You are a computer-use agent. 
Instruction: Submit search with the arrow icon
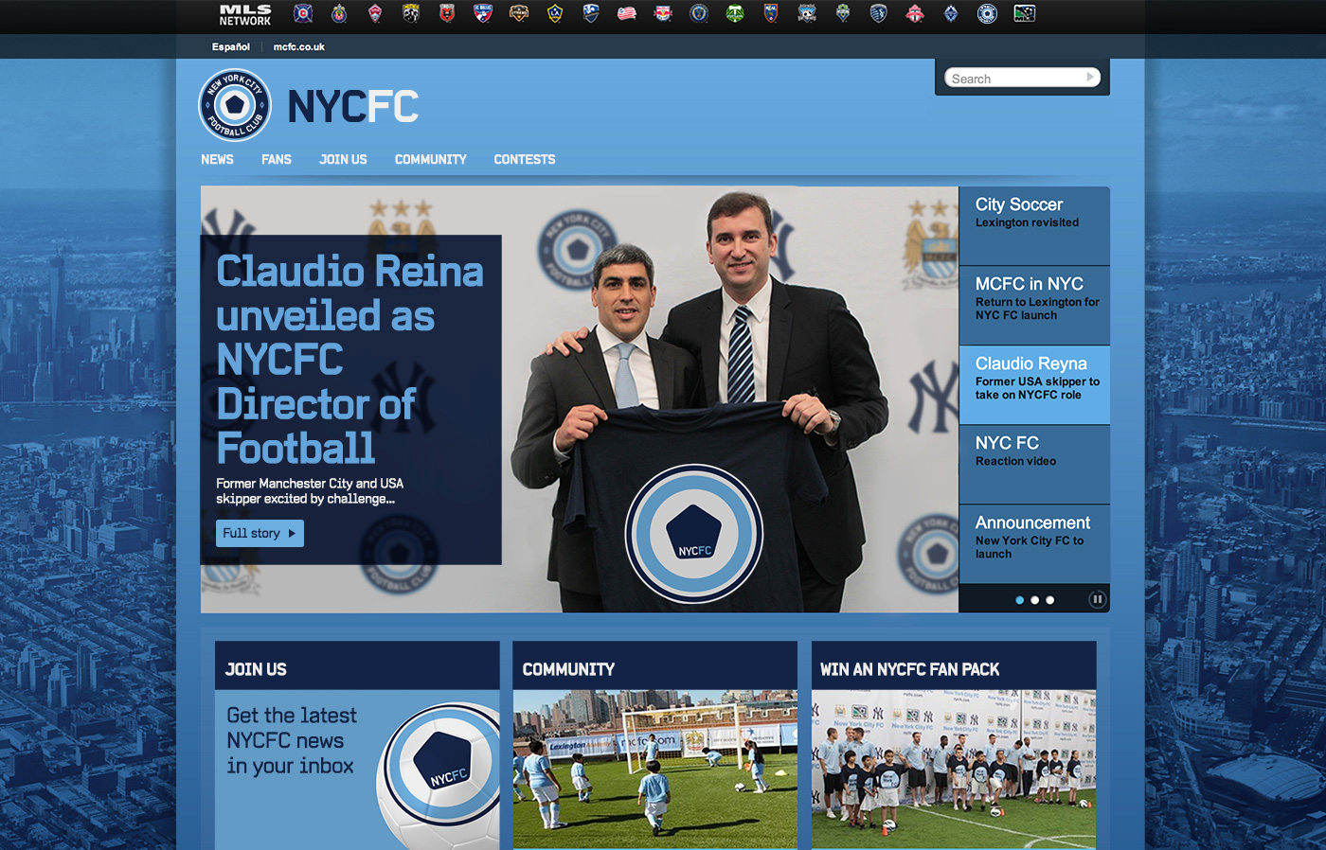point(1090,78)
